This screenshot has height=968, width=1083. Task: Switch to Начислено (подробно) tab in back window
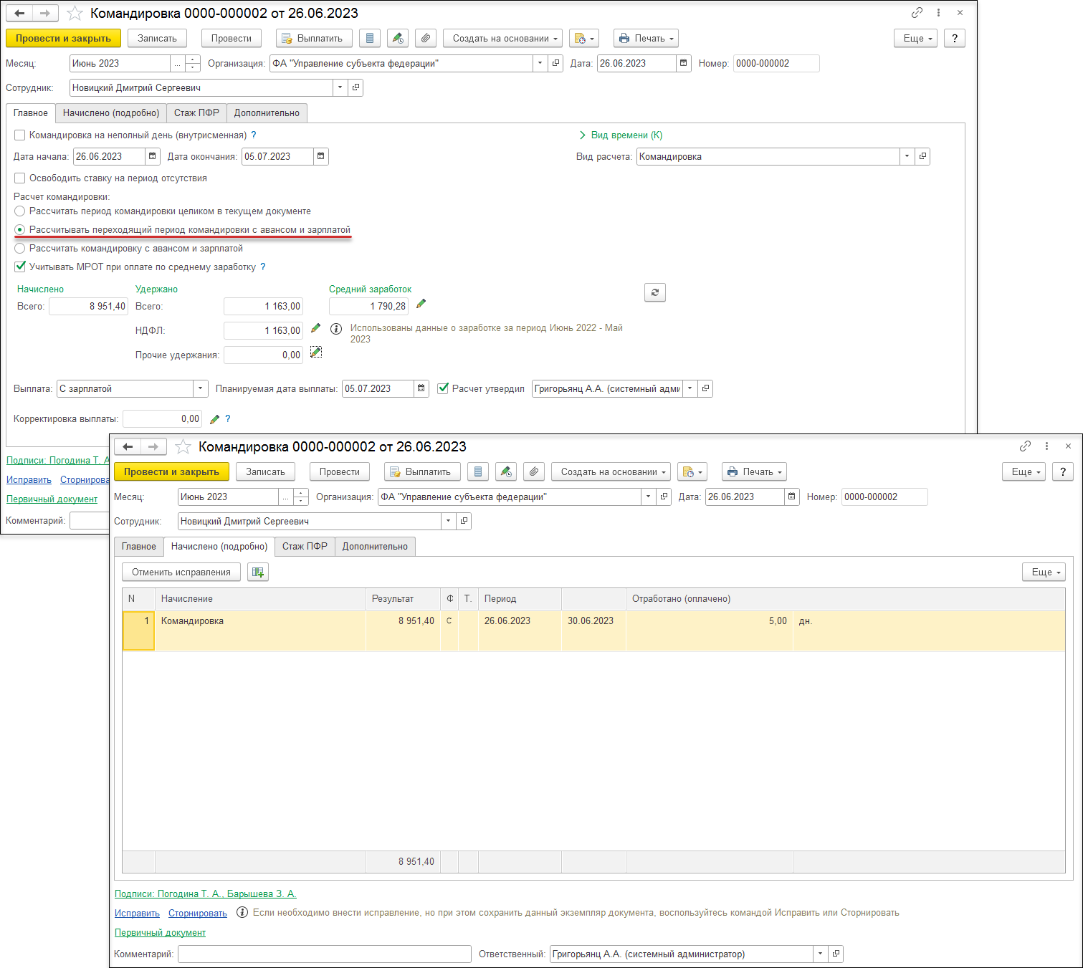pos(111,112)
